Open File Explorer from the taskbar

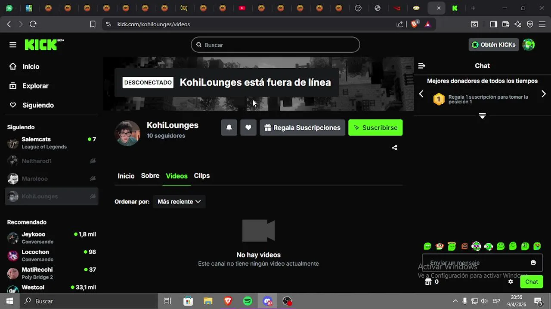click(x=208, y=301)
